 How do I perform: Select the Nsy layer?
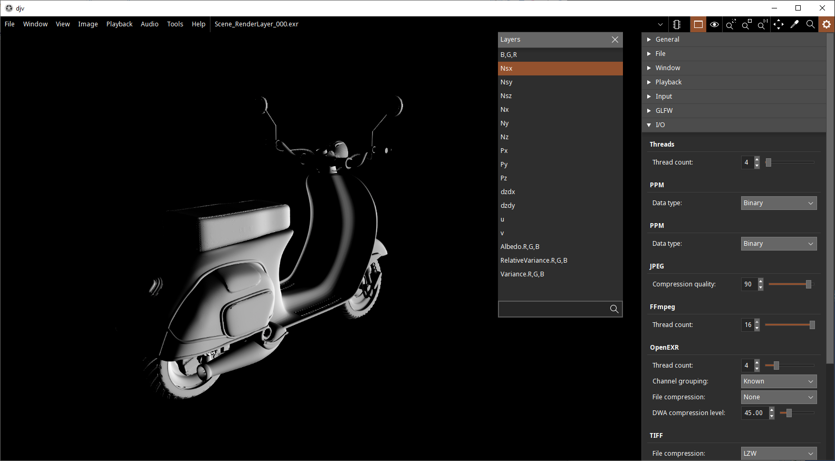click(x=560, y=82)
